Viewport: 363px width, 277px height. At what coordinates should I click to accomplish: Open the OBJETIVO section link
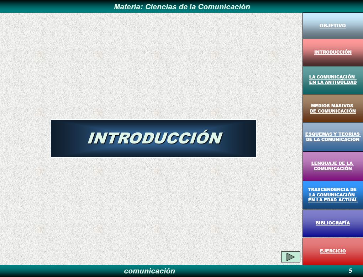coord(333,26)
